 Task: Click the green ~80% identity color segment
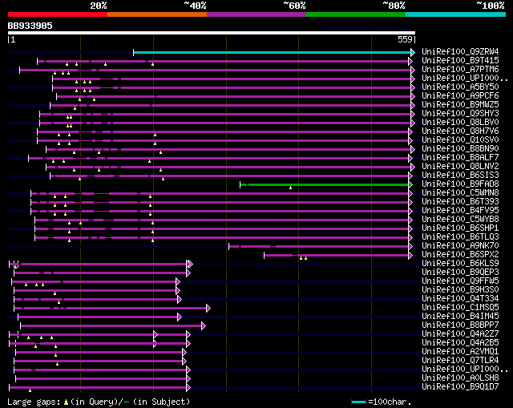[x=356, y=14]
